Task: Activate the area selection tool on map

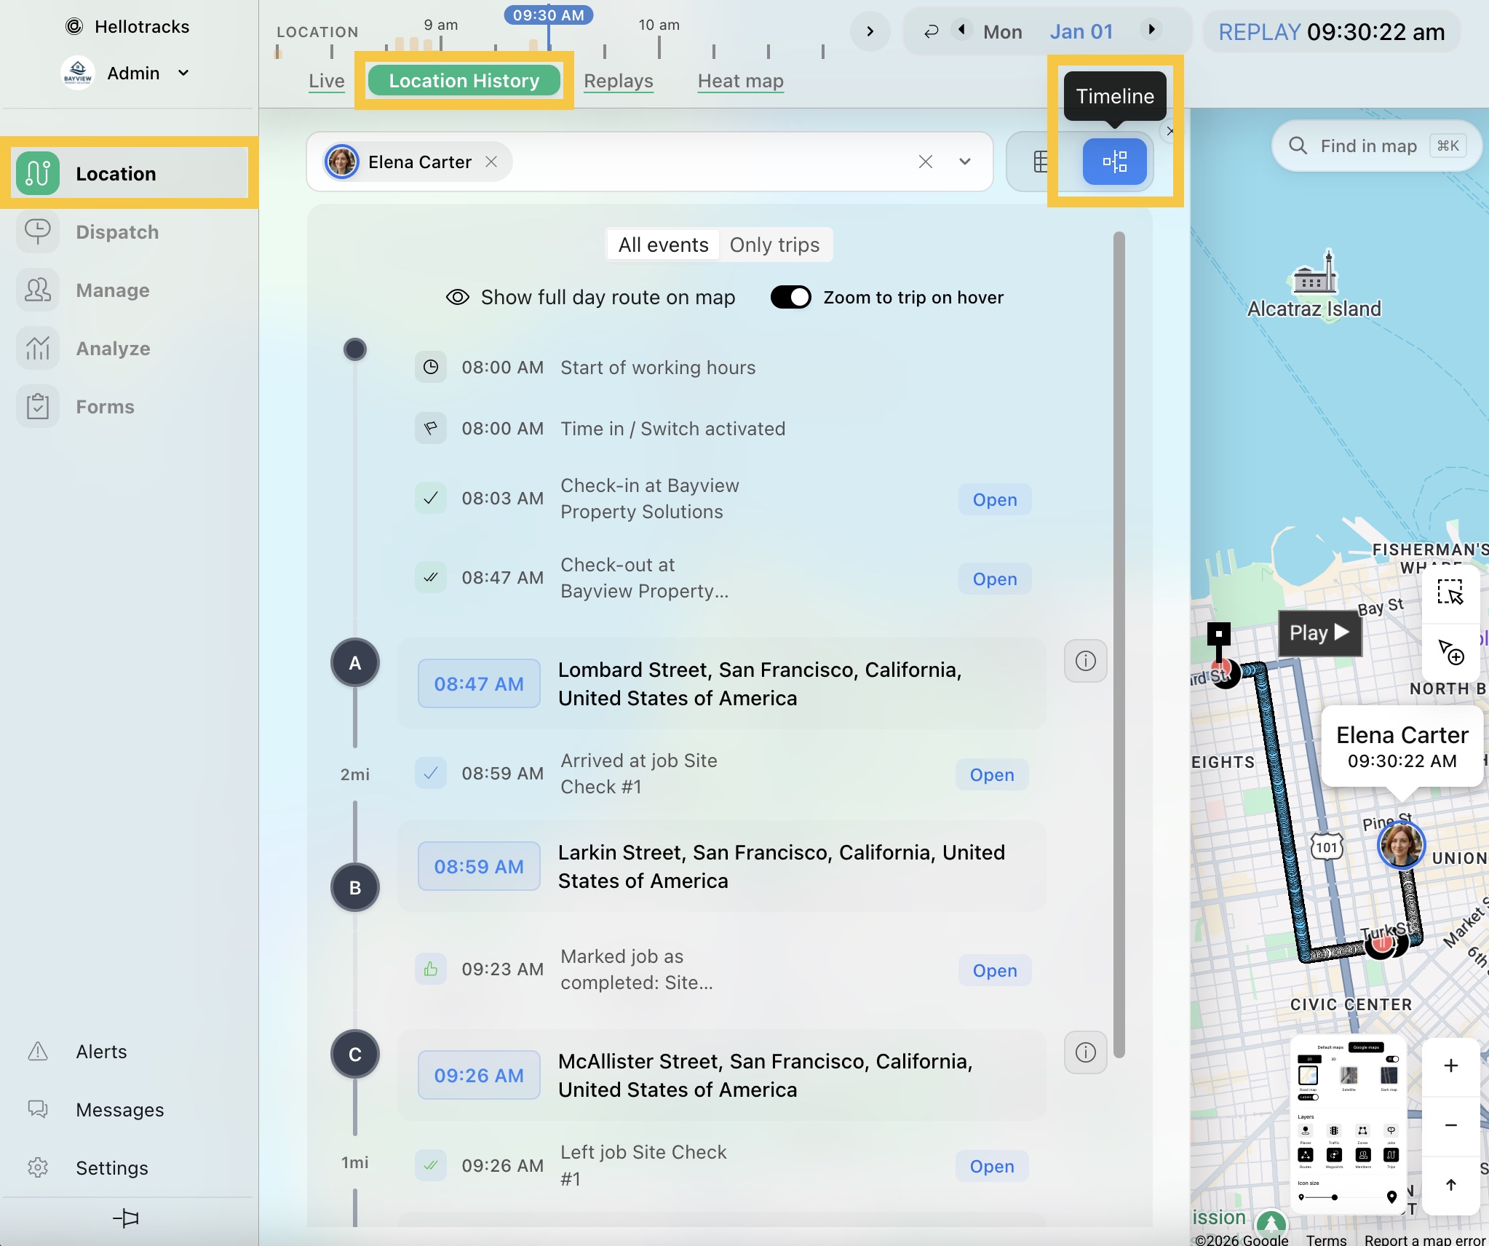Action: [1450, 592]
